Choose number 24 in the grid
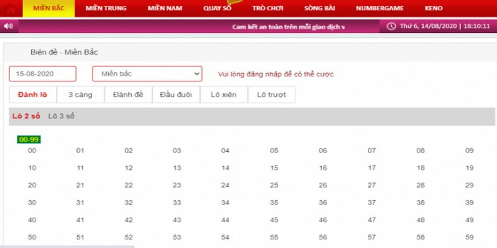The width and height of the screenshot is (497, 248). (225, 185)
